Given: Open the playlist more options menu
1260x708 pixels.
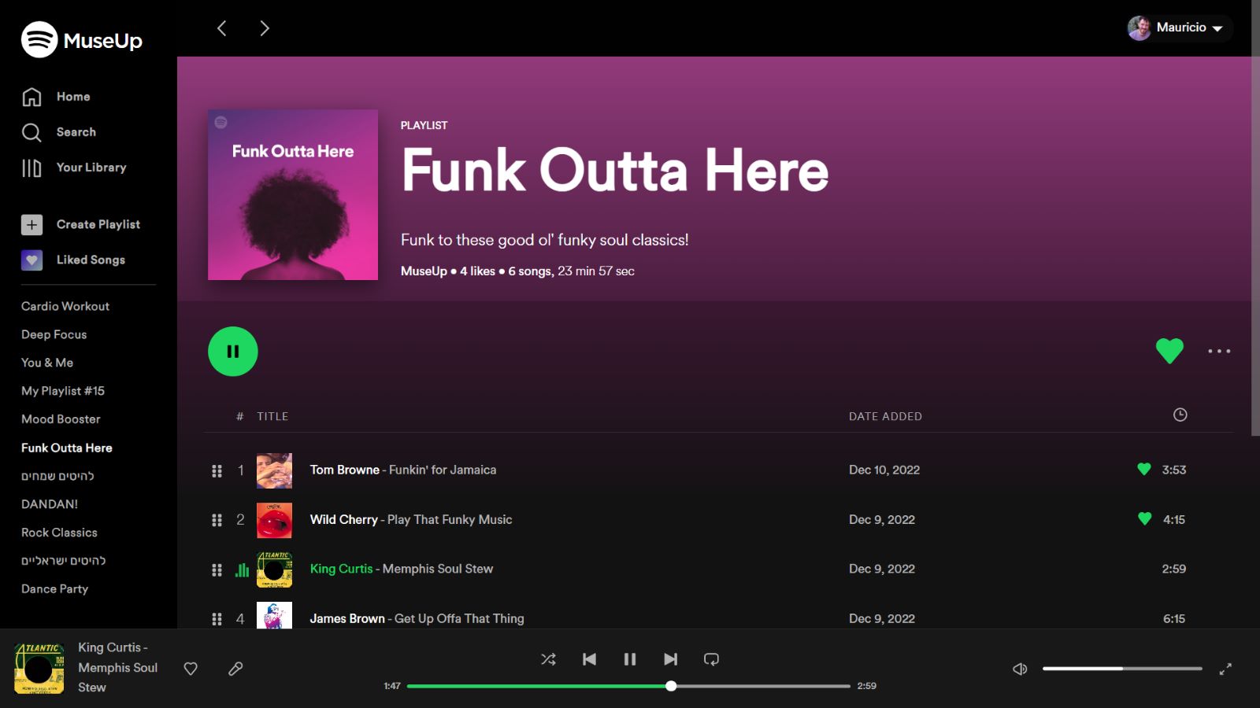Looking at the screenshot, I should (1219, 351).
